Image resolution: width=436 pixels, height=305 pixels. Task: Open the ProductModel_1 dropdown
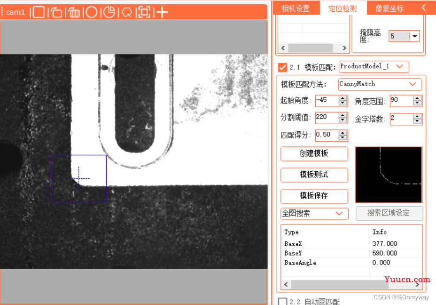point(374,66)
